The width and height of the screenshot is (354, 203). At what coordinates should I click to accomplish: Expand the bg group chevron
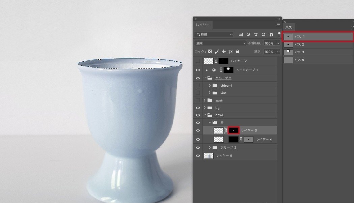205,108
